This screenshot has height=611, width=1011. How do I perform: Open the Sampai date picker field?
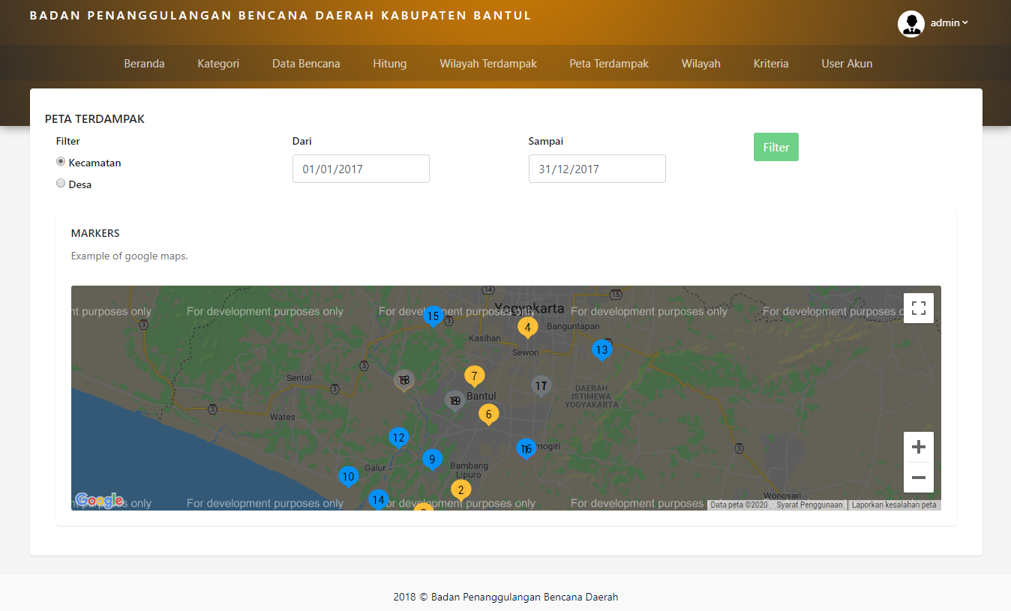pyautogui.click(x=597, y=169)
